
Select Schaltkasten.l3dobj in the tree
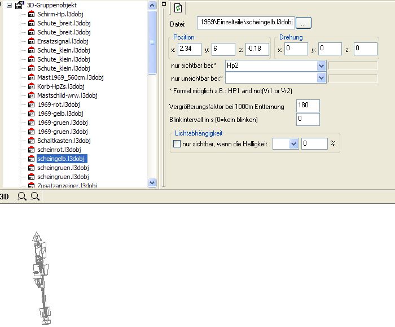[x=64, y=141]
